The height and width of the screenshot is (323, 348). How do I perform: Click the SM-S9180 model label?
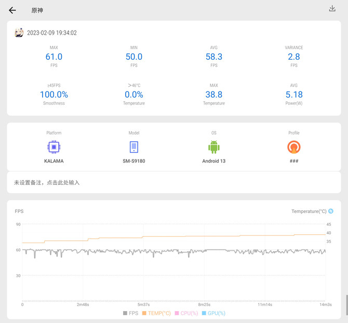[x=134, y=161]
